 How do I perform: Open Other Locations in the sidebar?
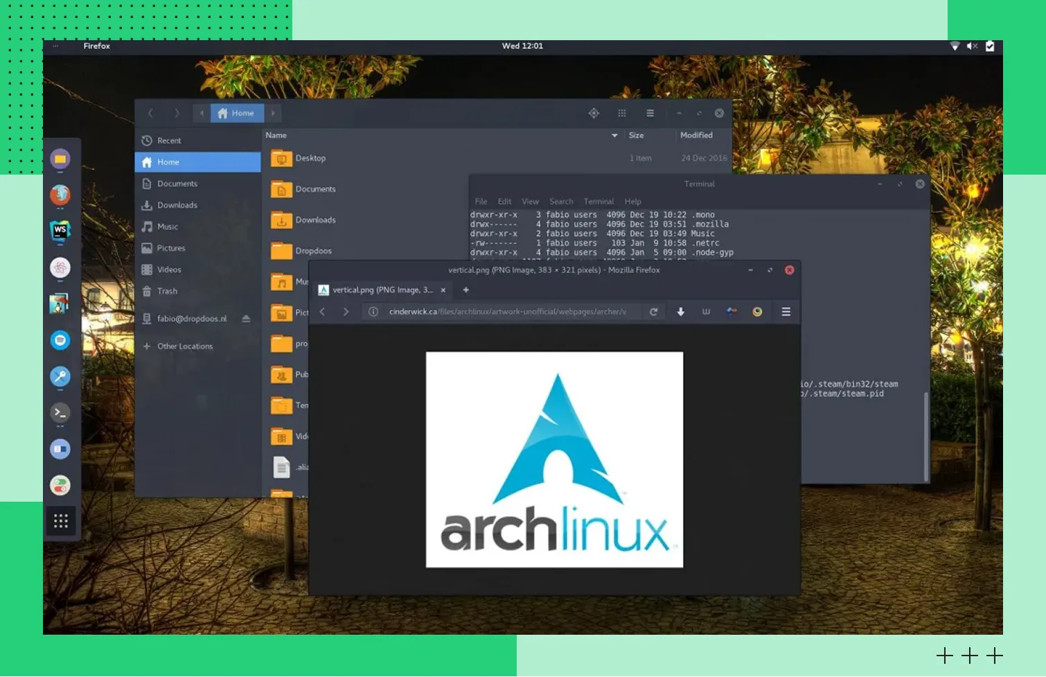pyautogui.click(x=184, y=346)
